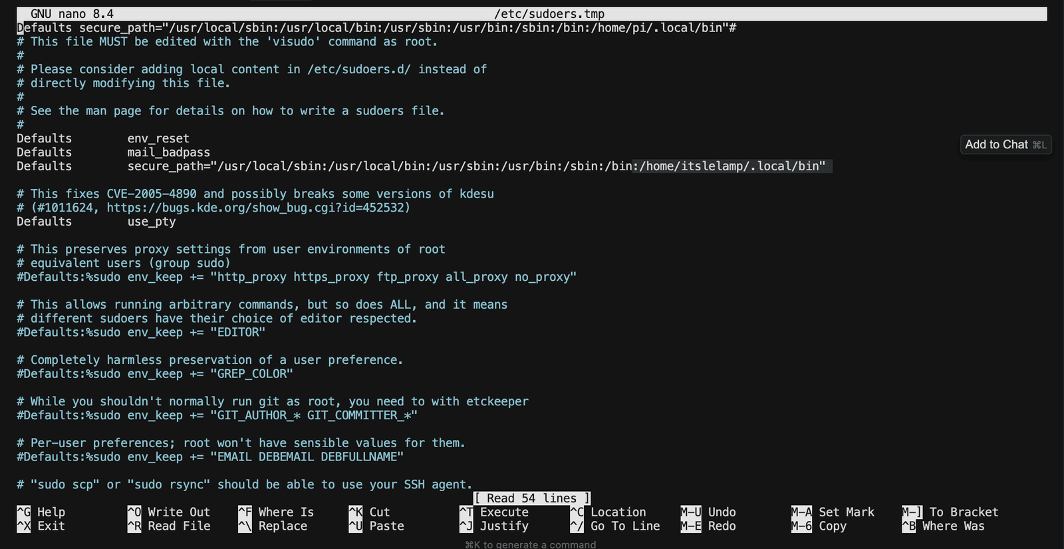The width and height of the screenshot is (1064, 549).
Task: Click the "⌘K to generate a command" hint
Action: point(531,544)
